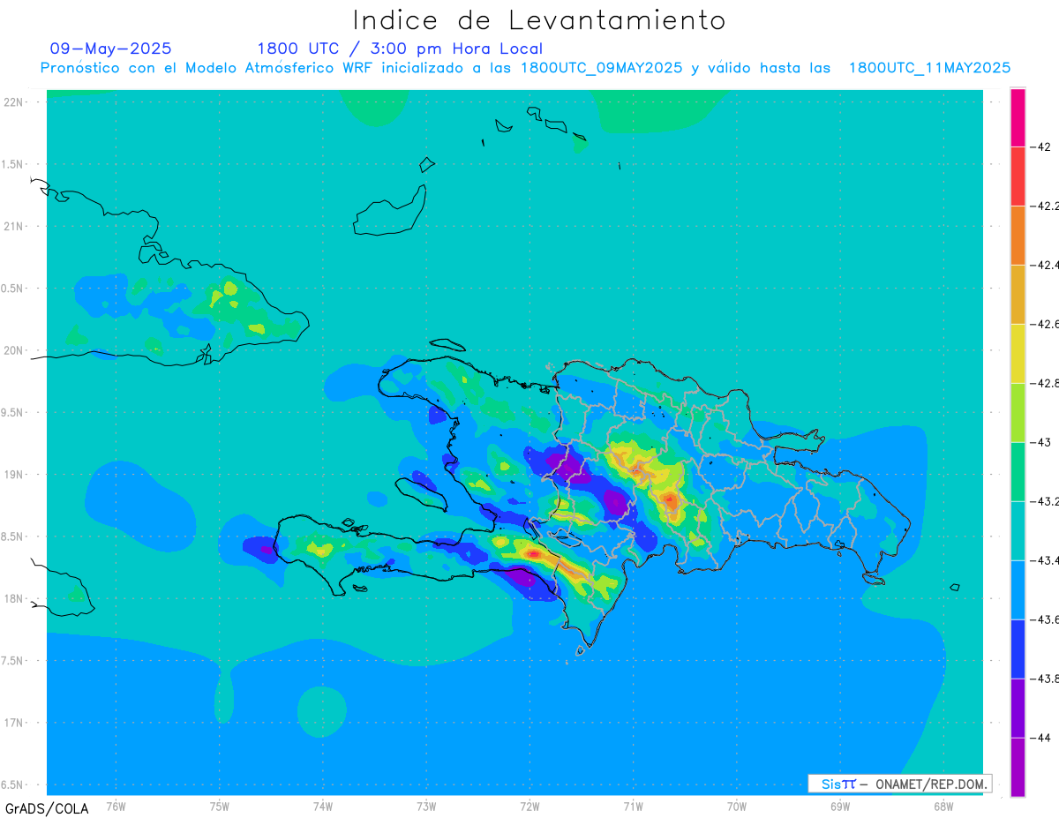The image size is (1059, 818).
Task: Click the 'ONAMET/REP.DOM.' attribution box
Action: click(x=900, y=784)
